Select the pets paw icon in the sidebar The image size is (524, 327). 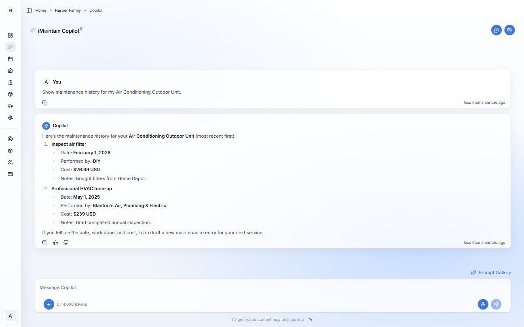[x=10, y=118]
